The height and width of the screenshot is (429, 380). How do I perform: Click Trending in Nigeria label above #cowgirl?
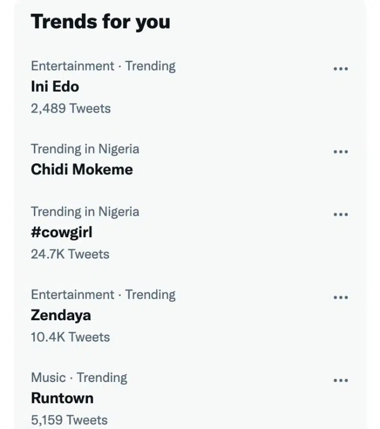point(85,211)
